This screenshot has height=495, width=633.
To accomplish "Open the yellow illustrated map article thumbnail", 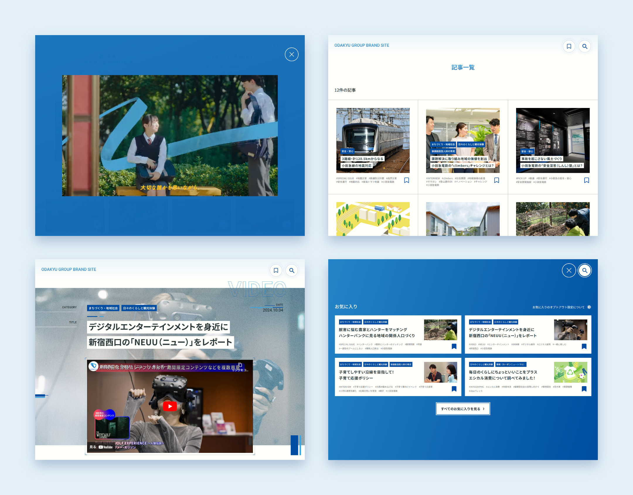I will [x=373, y=219].
